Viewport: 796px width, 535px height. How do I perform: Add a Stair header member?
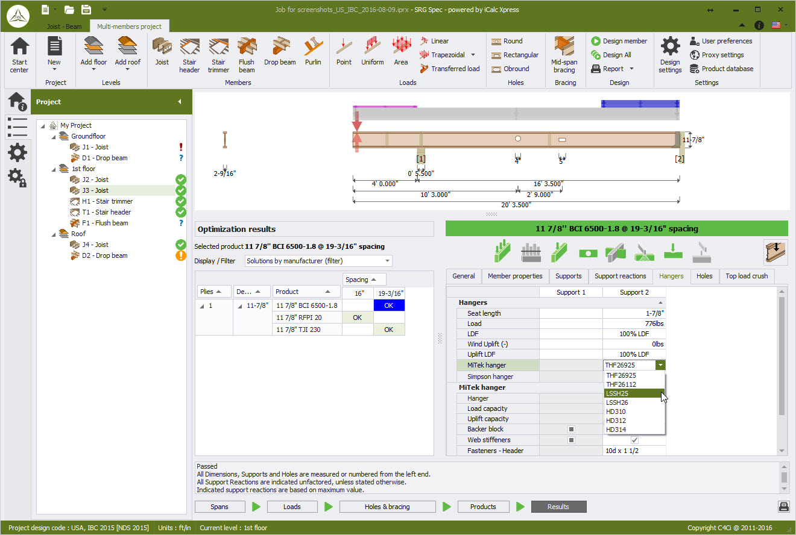point(189,55)
